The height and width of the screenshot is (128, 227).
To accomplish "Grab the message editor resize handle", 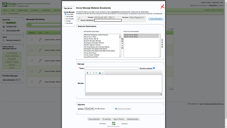I will [x=161, y=94].
